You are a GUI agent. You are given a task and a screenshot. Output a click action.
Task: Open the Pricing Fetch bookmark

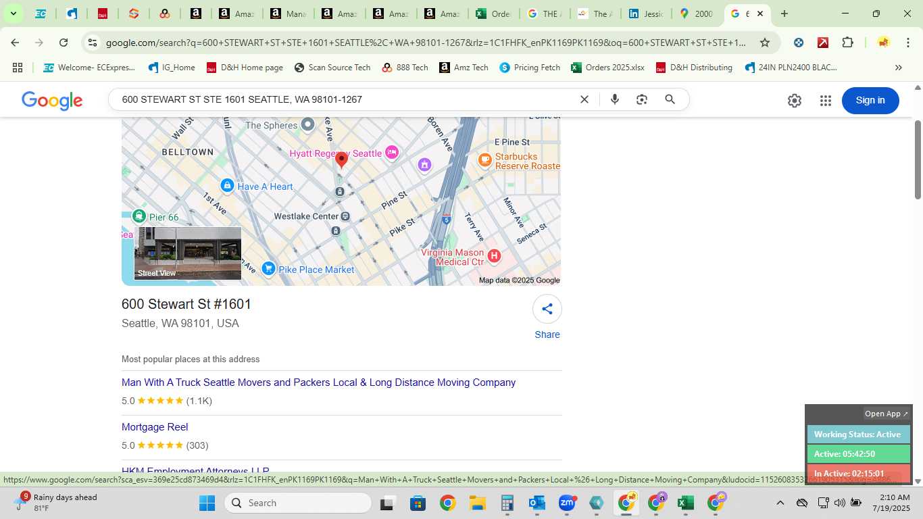pos(530,68)
